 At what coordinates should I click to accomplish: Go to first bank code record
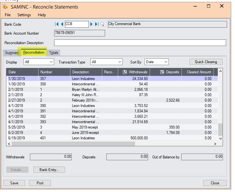[x=57, y=24]
